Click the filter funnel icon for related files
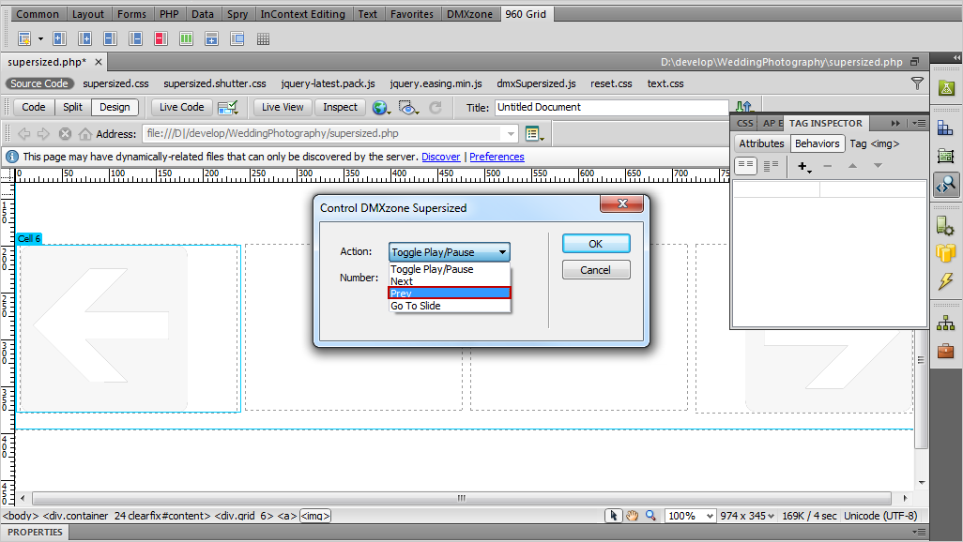This screenshot has width=963, height=542. point(917,83)
